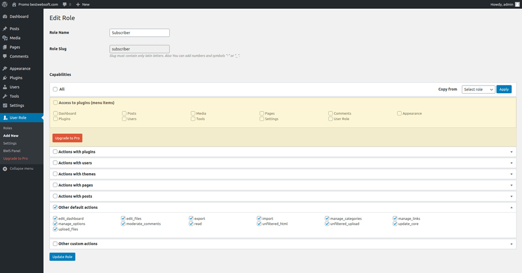Uncheck the manage_links capability
Viewport: 522px width, 273px height.
click(395, 218)
